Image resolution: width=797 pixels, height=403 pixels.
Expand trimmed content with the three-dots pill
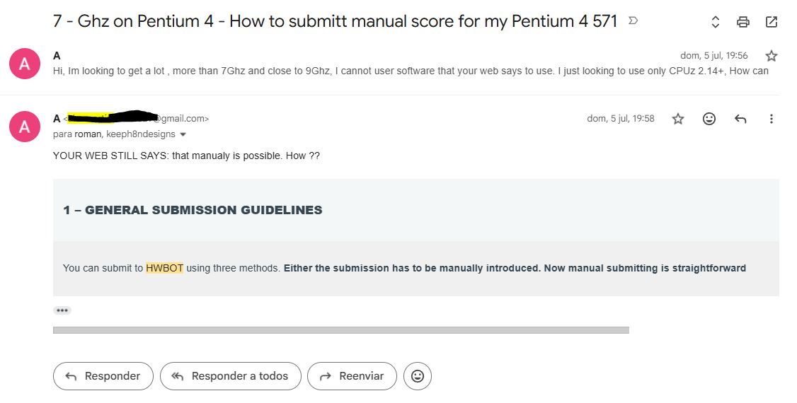pos(62,310)
